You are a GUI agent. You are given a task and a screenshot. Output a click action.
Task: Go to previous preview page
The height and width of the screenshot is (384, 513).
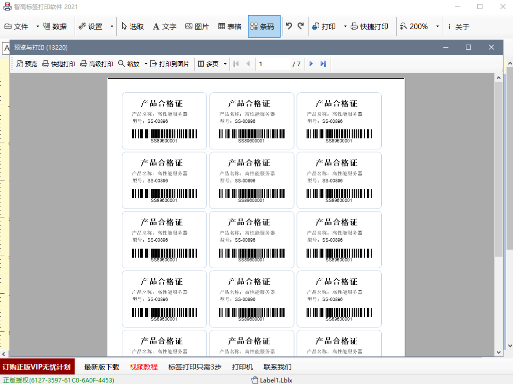248,64
